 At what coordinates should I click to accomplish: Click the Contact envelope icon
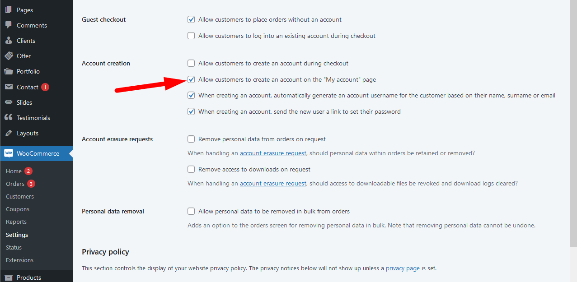9,87
